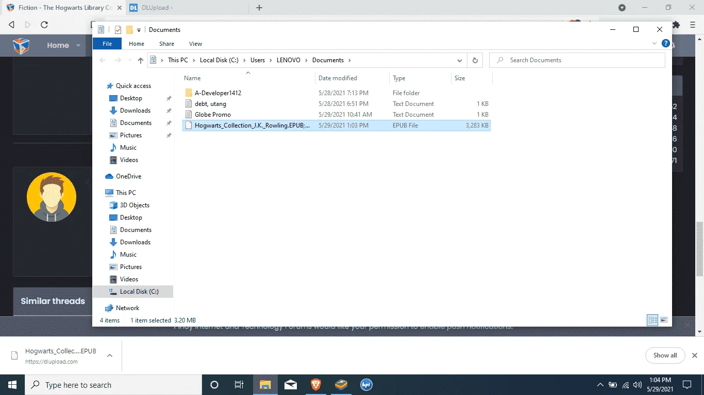
Task: Switch to Details view layout
Action: tap(653, 320)
